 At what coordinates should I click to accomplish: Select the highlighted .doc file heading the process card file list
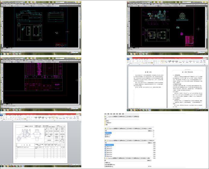coord(109,145)
